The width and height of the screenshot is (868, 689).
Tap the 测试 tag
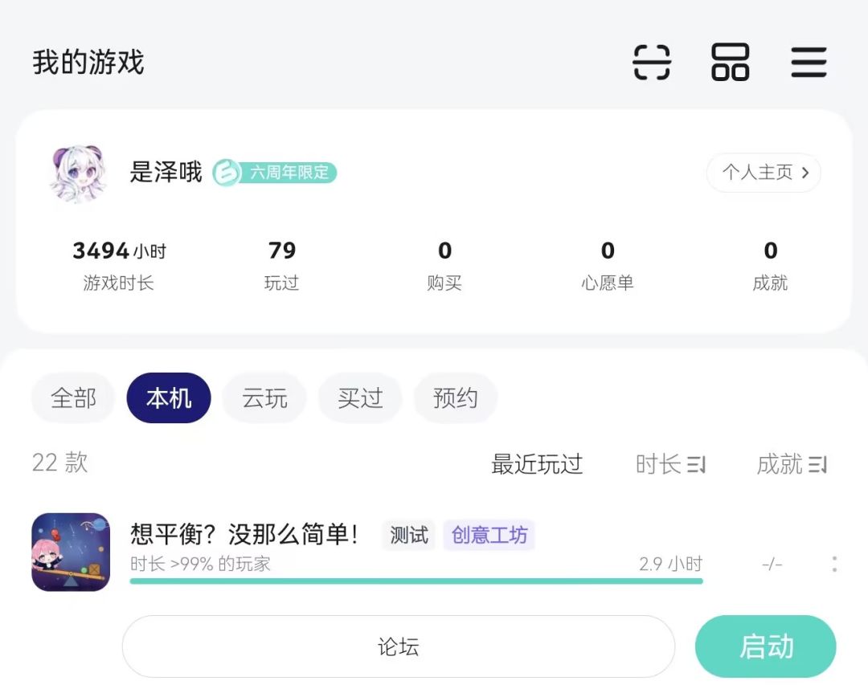click(x=408, y=535)
